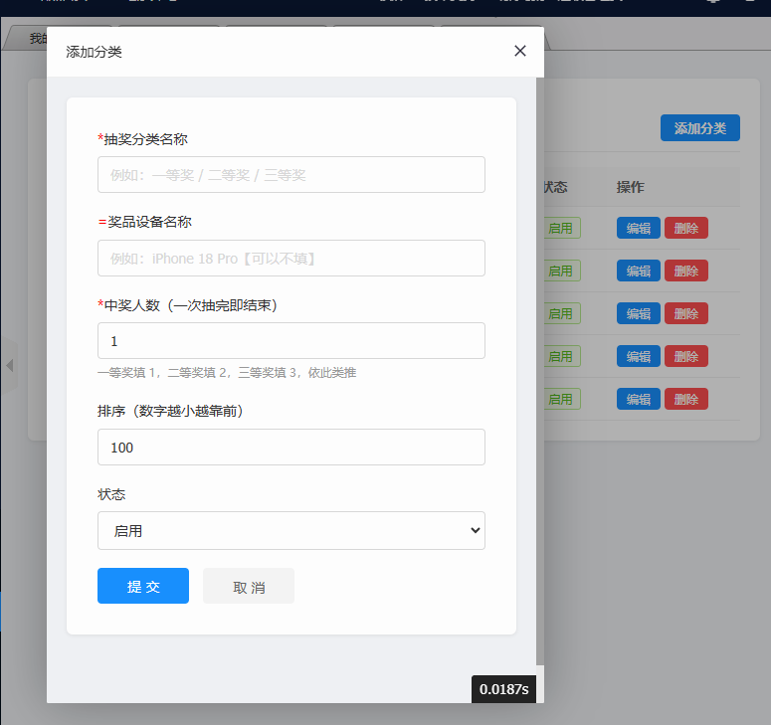The height and width of the screenshot is (725, 771).
Task: Click the 排序（数字越小越靠前）label
Action: pos(171,411)
